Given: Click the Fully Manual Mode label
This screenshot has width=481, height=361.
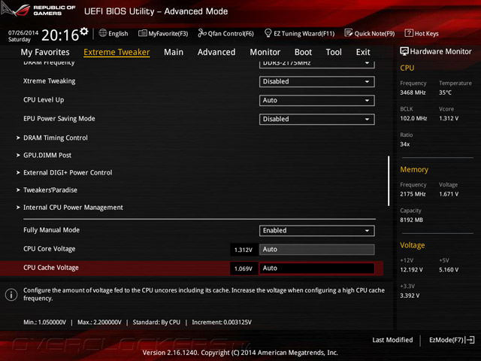Looking at the screenshot, I should [x=52, y=230].
